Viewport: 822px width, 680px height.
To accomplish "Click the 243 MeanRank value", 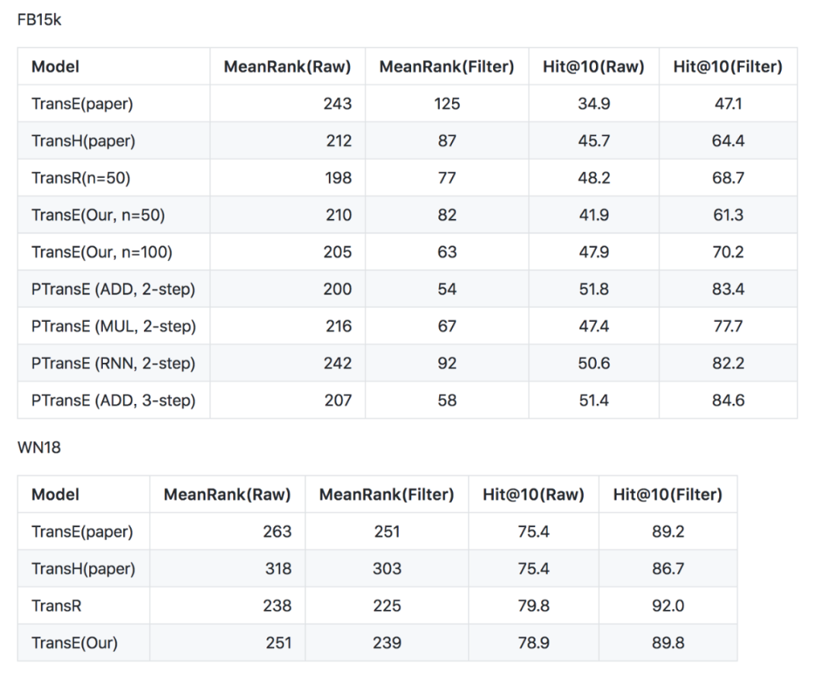I will [x=338, y=103].
